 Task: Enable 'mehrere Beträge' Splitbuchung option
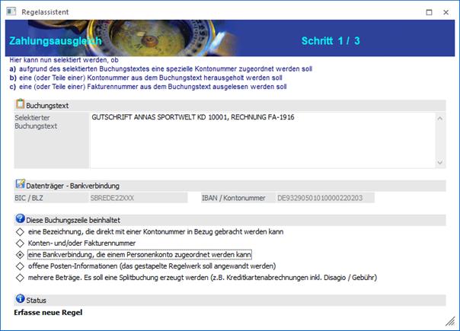pyautogui.click(x=19, y=277)
